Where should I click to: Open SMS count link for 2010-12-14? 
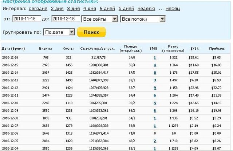[155, 73]
